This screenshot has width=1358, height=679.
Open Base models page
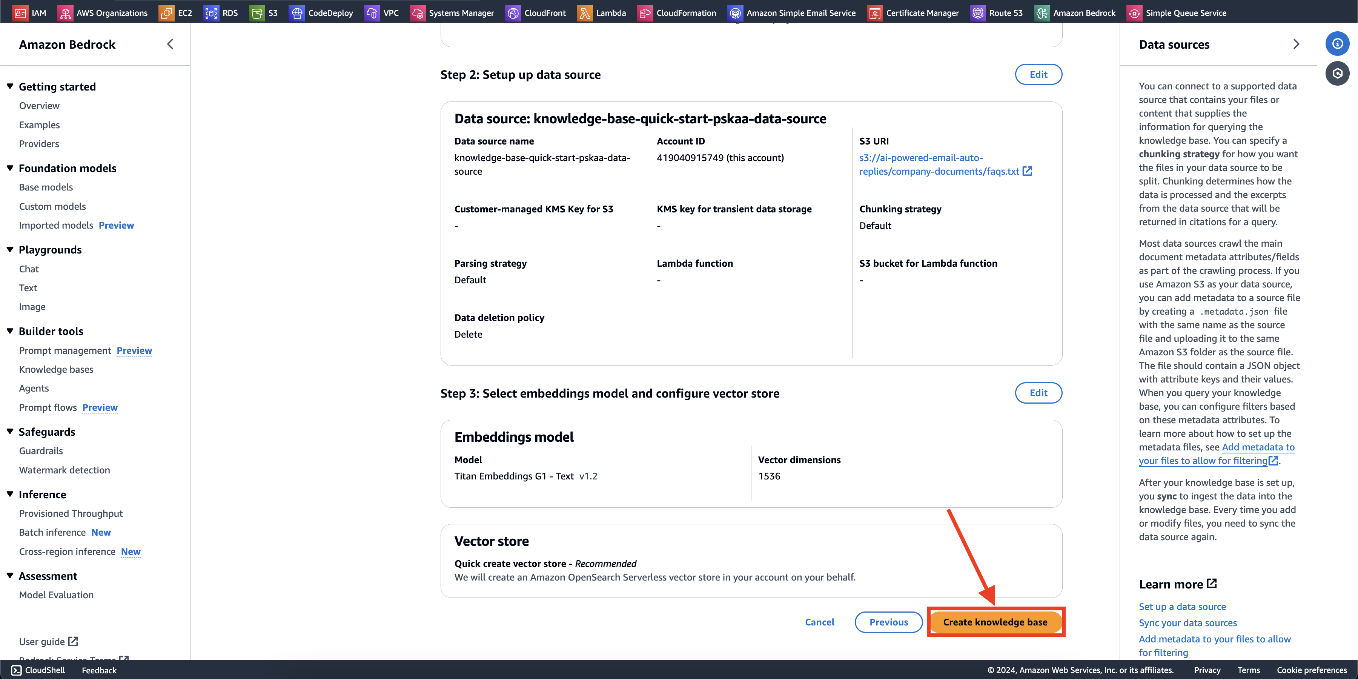coord(46,187)
